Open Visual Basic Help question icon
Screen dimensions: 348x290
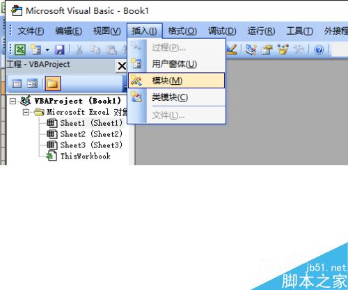pos(319,49)
